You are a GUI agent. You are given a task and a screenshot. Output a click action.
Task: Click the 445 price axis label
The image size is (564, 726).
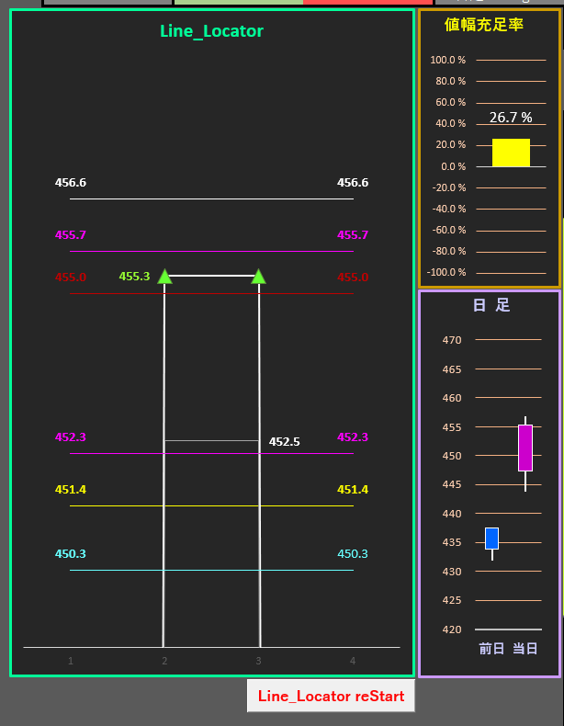(x=452, y=485)
